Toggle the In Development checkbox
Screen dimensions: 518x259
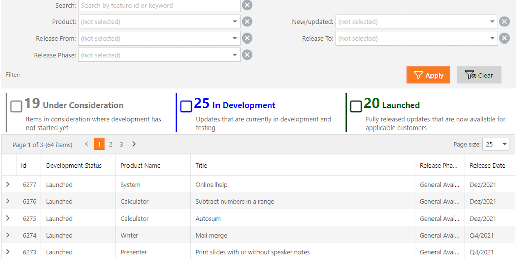(x=186, y=106)
